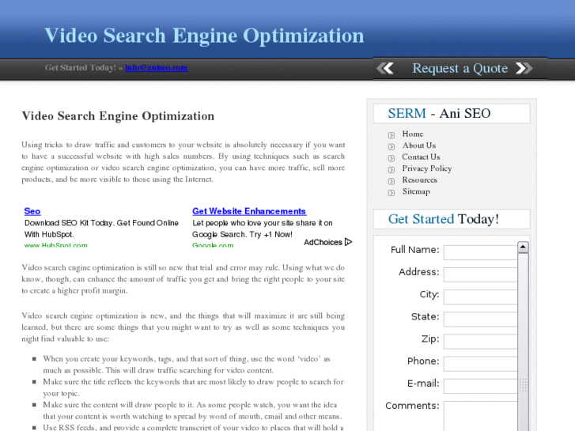Screen dimensions: 575x431
Task: Focus the State input field
Action: [x=480, y=319]
